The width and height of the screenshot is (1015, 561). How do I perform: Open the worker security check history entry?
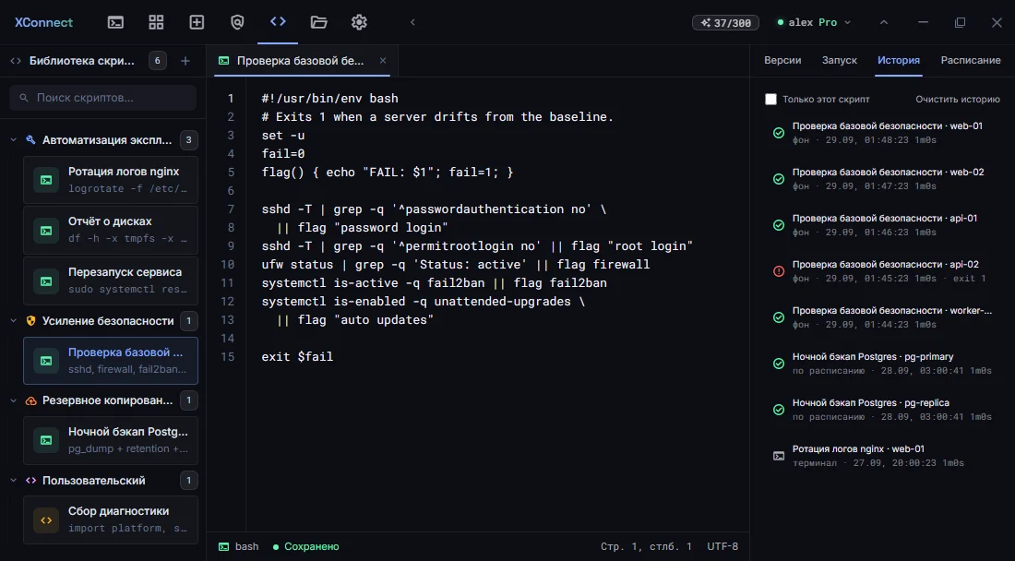[883, 317]
